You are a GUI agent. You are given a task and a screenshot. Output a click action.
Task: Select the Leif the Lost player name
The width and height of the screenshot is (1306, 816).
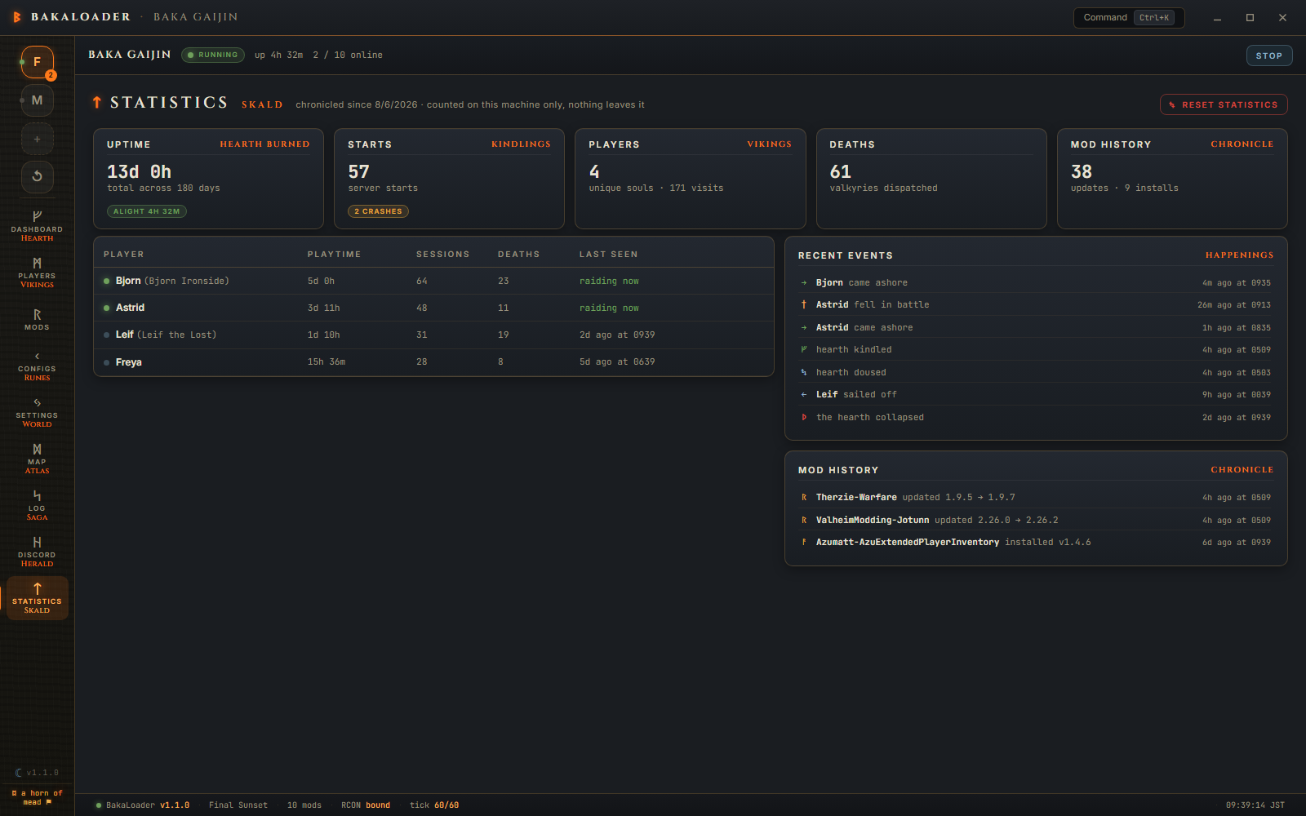tap(166, 335)
